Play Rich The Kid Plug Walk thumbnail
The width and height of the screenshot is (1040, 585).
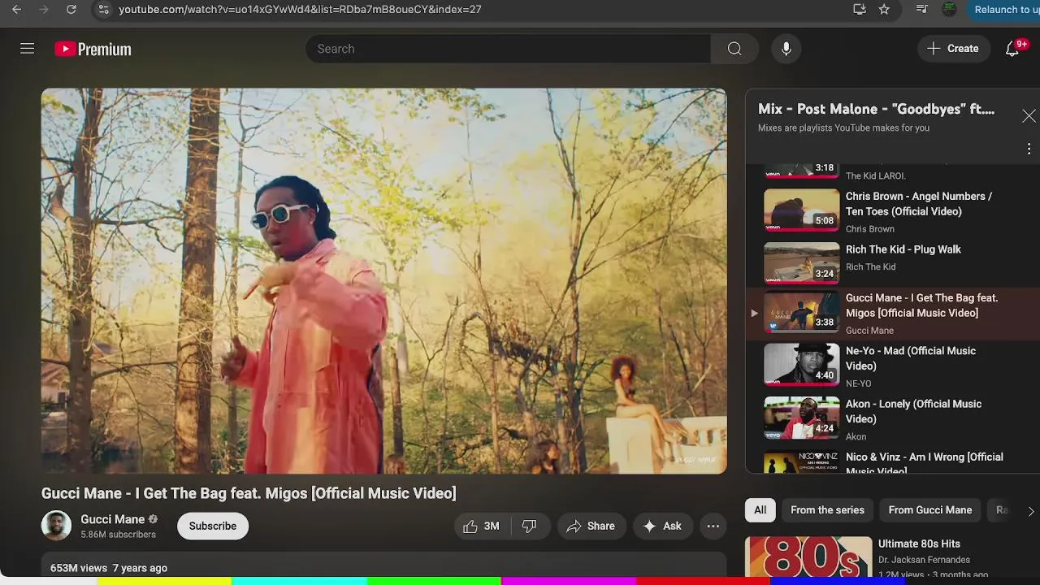coord(801,263)
